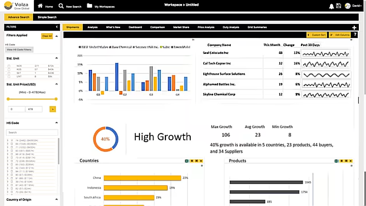Export Countries chart to Excel icon
366x206 pixels.
click(186, 161)
